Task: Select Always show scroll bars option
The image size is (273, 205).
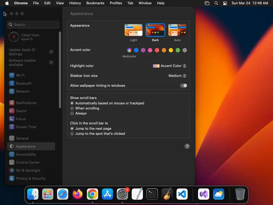Action: tap(72, 113)
